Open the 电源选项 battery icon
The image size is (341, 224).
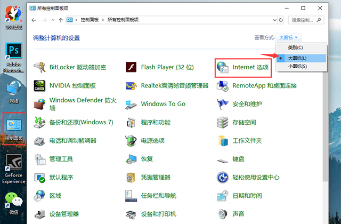(131, 141)
